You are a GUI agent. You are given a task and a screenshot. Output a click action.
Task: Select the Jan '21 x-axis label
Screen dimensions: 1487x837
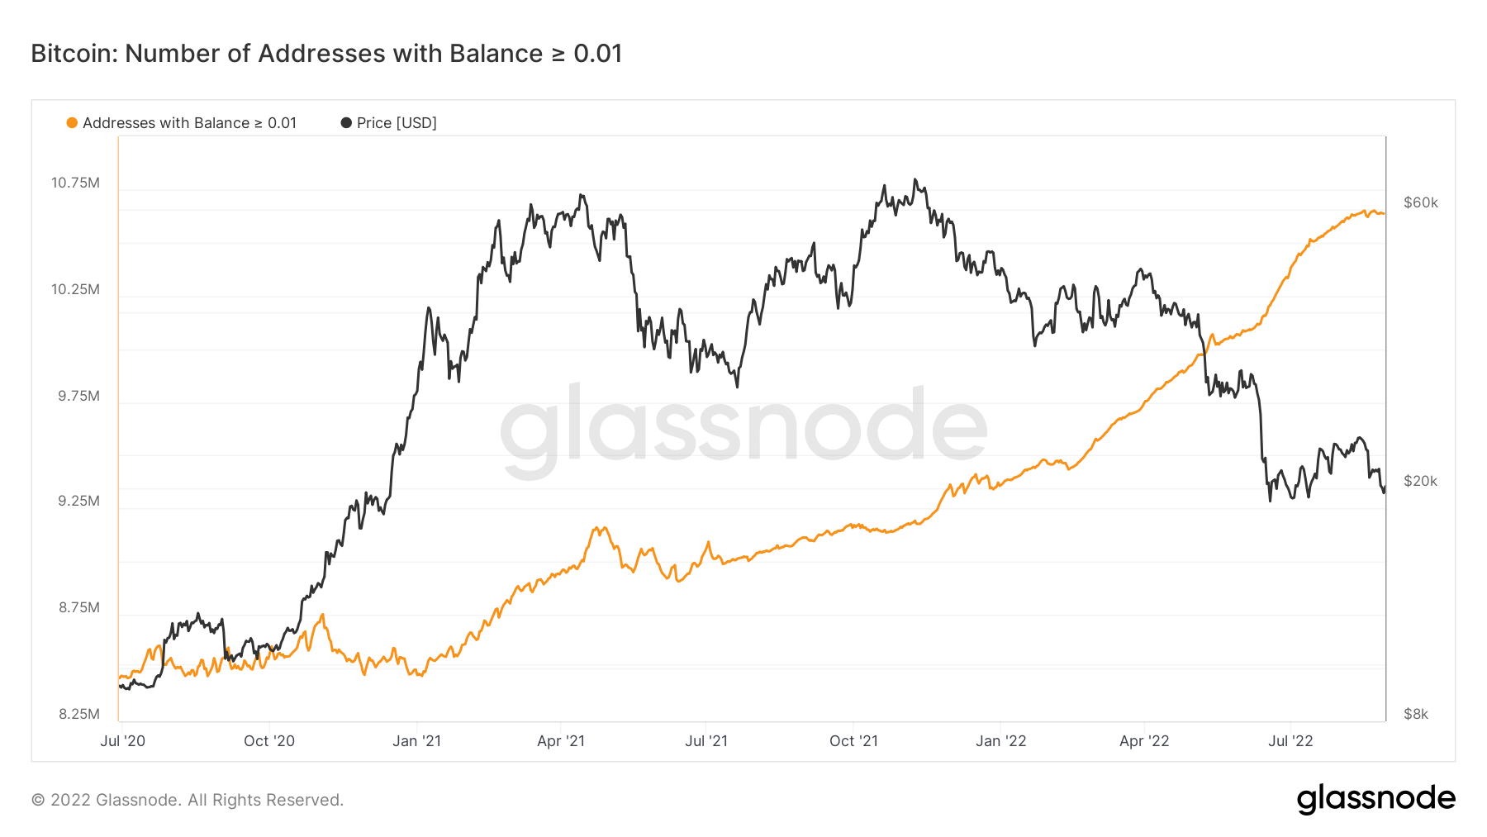point(416,741)
